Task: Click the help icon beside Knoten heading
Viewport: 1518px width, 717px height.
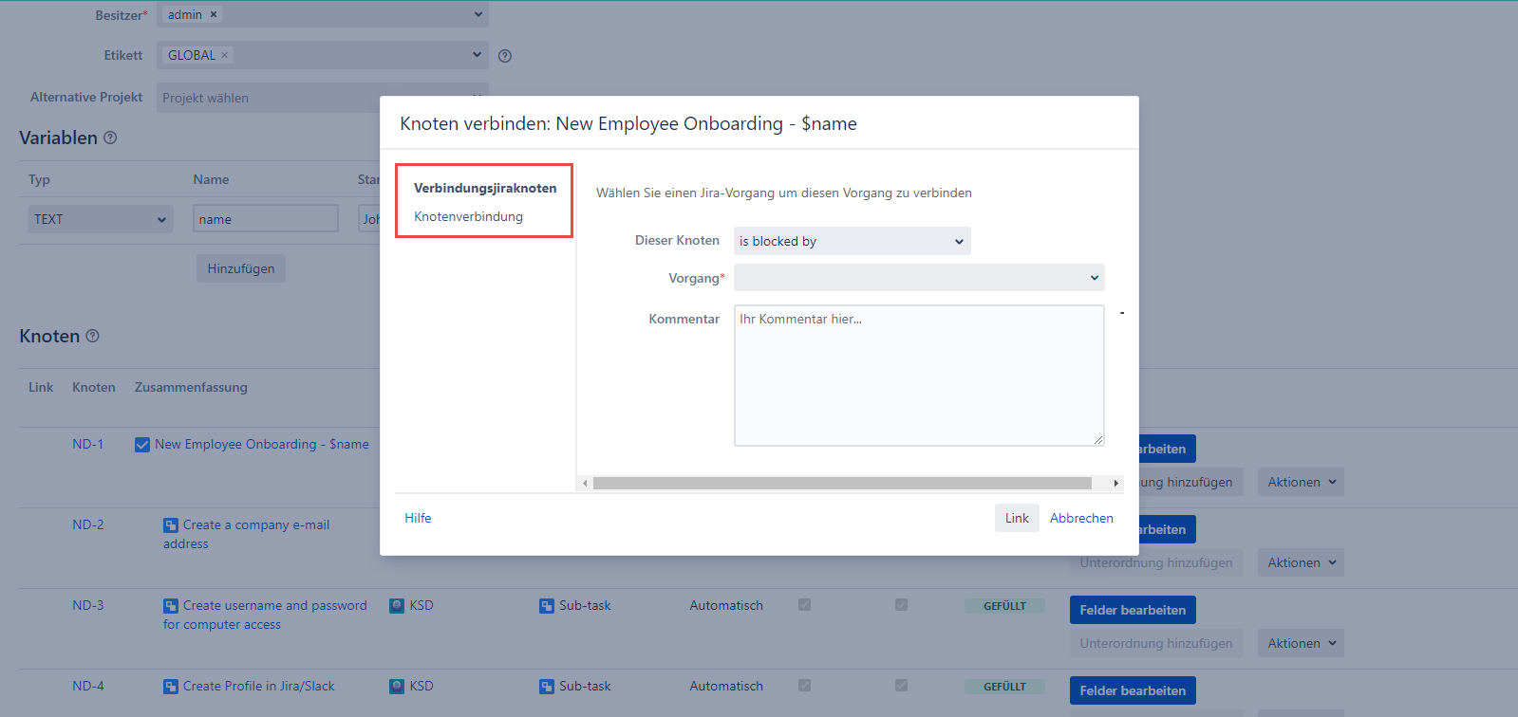Action: point(92,336)
